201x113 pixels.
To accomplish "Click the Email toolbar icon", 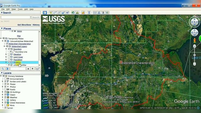I will (95, 13).
